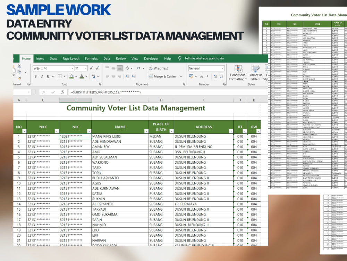
Task: Open Merge & Center dropdown arrow
Action: point(181,76)
